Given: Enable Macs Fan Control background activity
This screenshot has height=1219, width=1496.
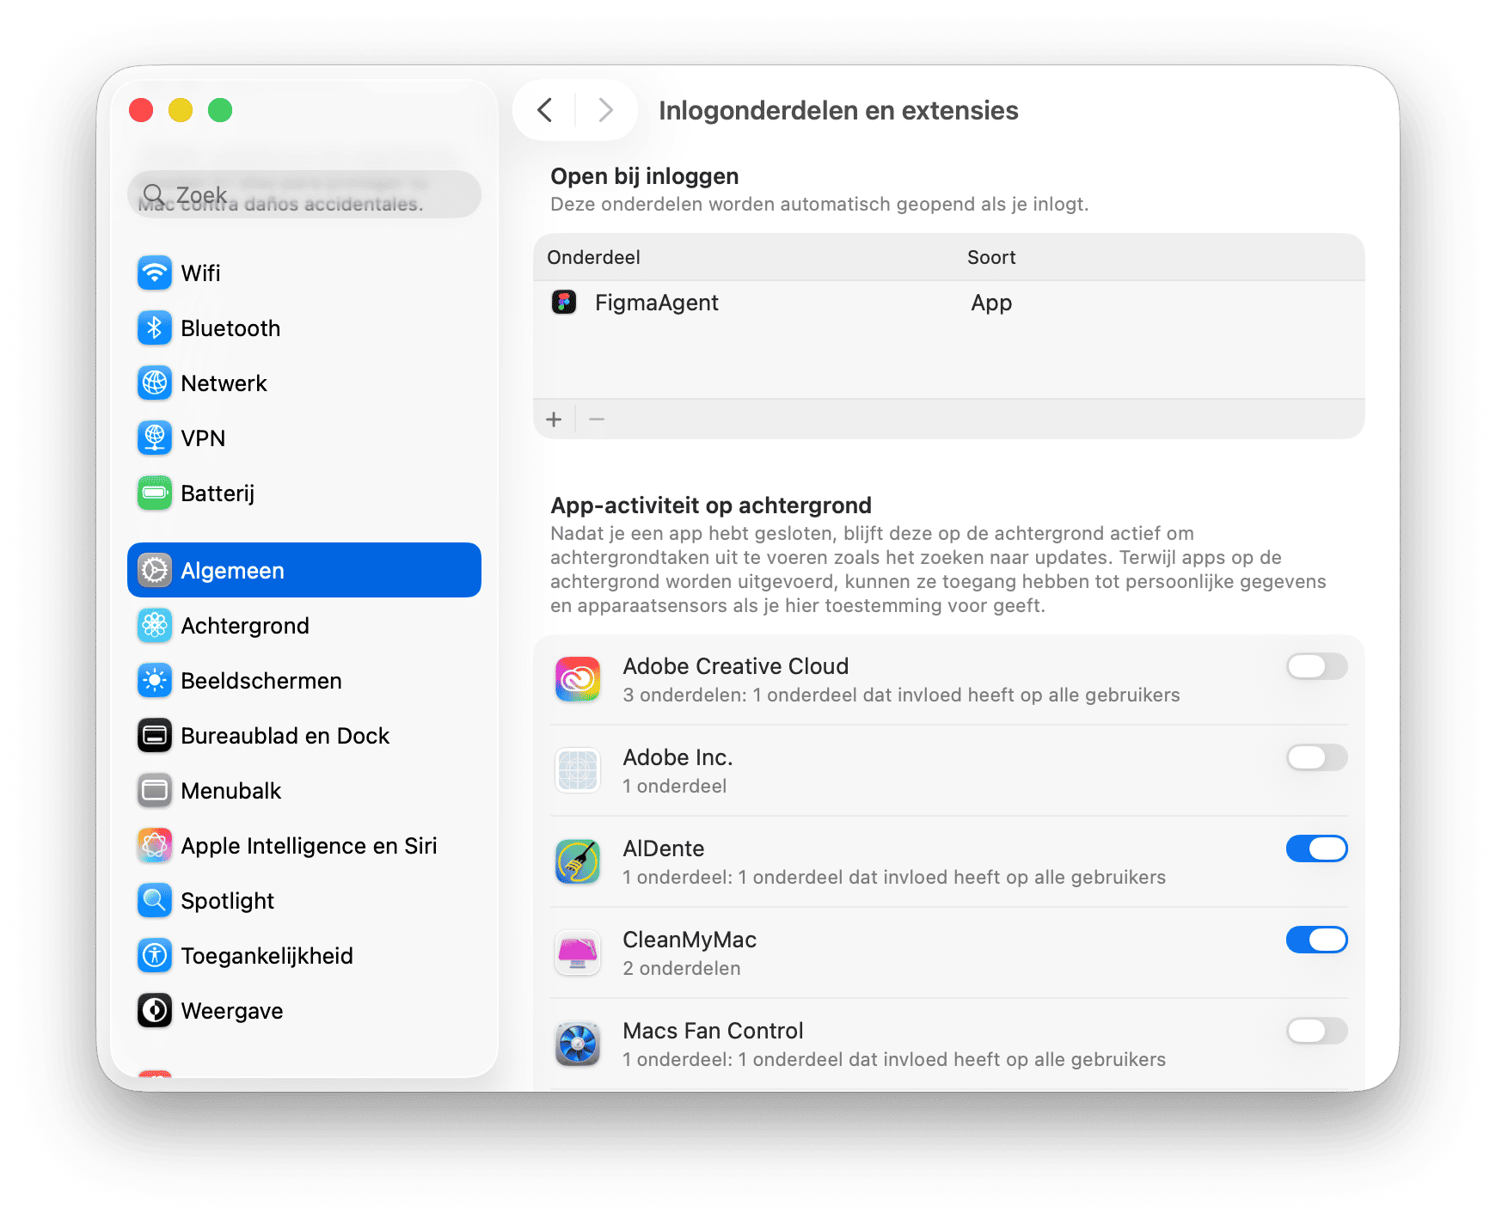Looking at the screenshot, I should (x=1316, y=1031).
